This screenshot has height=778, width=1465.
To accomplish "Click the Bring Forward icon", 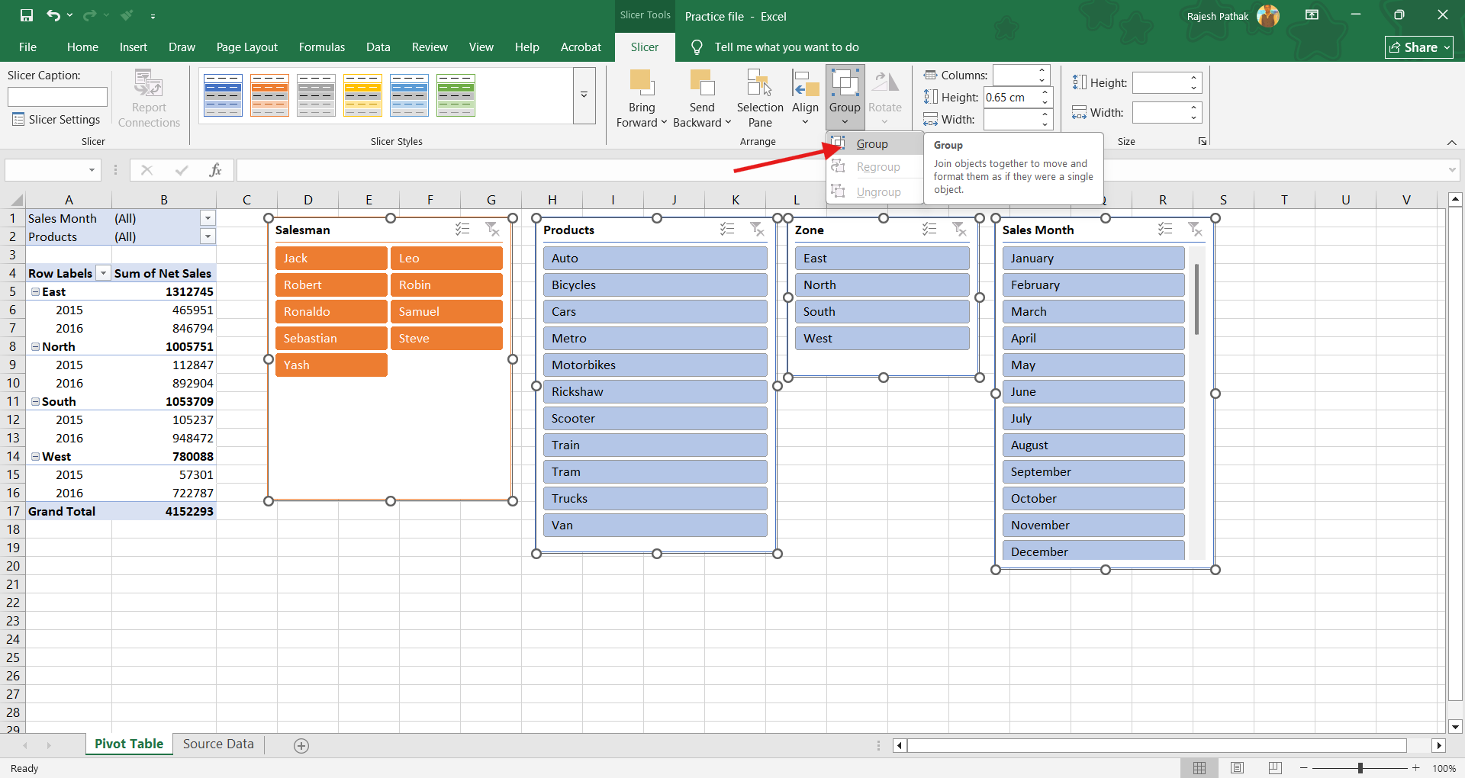I will click(641, 82).
